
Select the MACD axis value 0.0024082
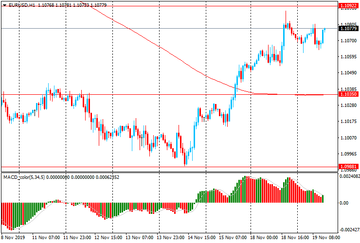[349, 176]
